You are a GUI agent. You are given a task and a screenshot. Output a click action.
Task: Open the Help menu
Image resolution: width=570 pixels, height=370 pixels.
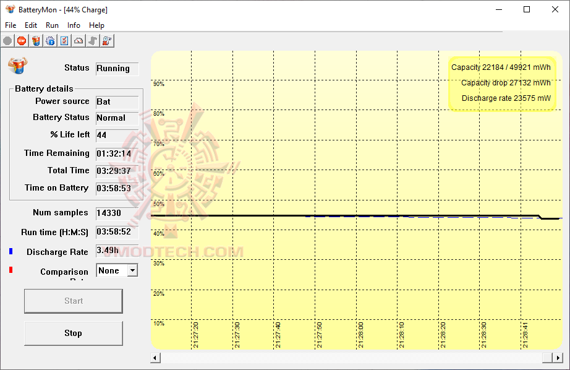96,25
